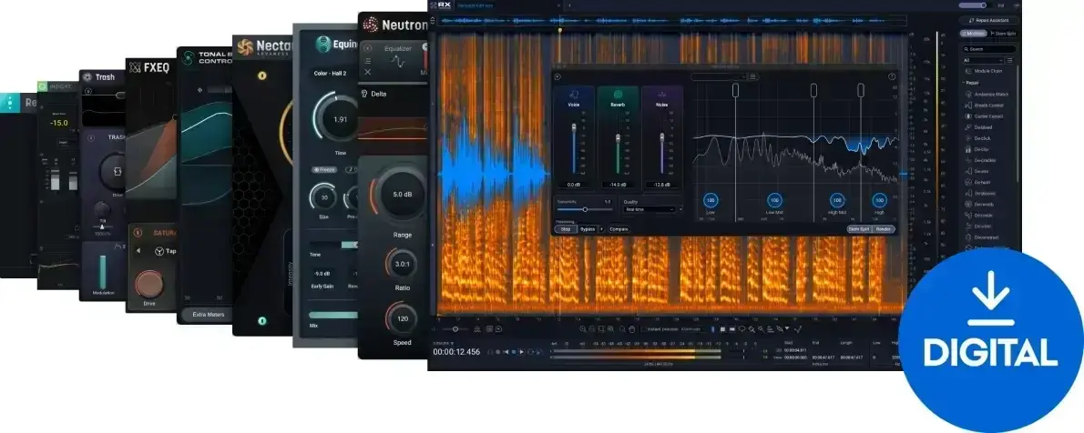Viewport: 1084px width, 433px height.
Task: Click the zoom in magnifier in RX toolbar
Action: click(582, 329)
